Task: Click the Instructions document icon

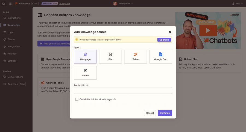Action: pos(5,18)
